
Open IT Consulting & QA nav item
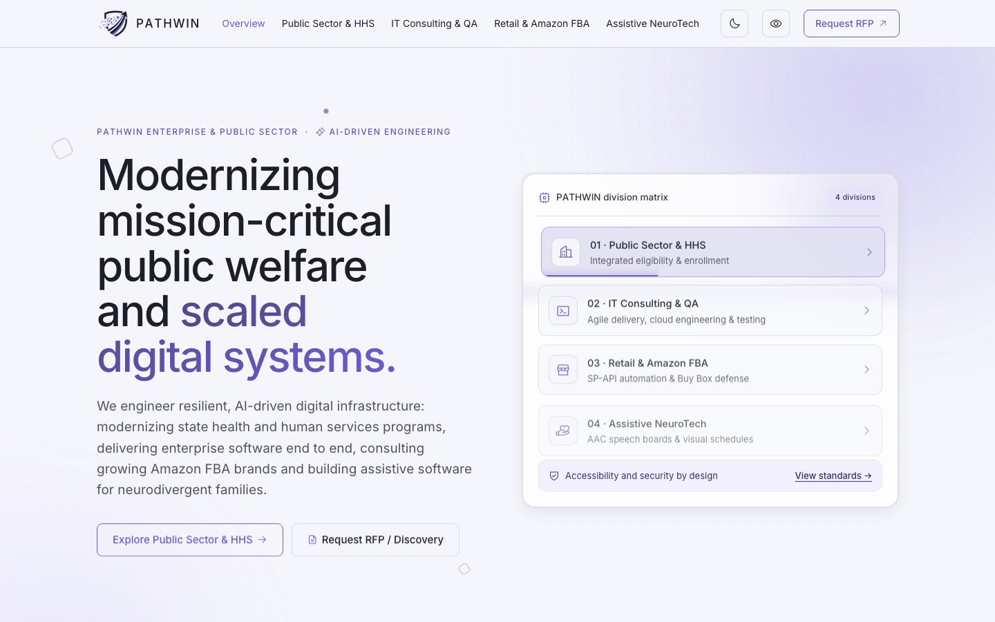pyautogui.click(x=434, y=23)
